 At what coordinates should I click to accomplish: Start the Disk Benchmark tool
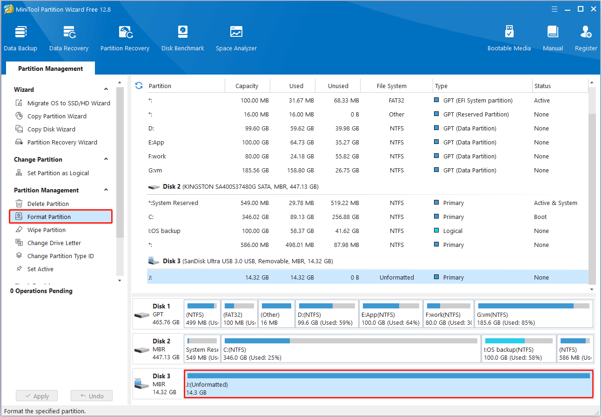click(x=183, y=38)
